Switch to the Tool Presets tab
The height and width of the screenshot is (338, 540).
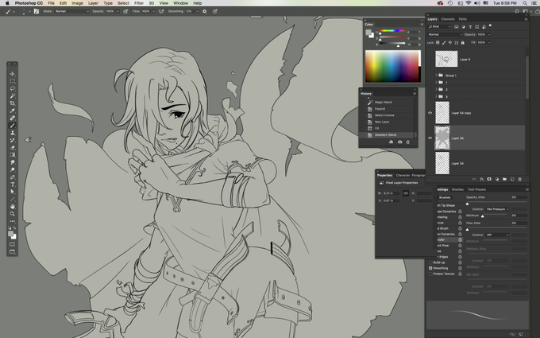click(x=476, y=189)
